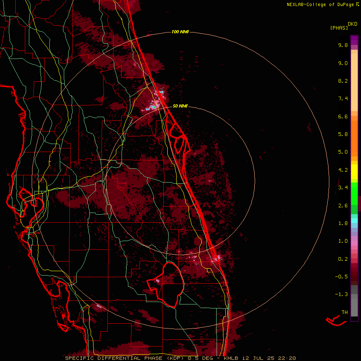Click the -0.5 value on the color scale
The image size is (361, 361).
tap(341, 277)
